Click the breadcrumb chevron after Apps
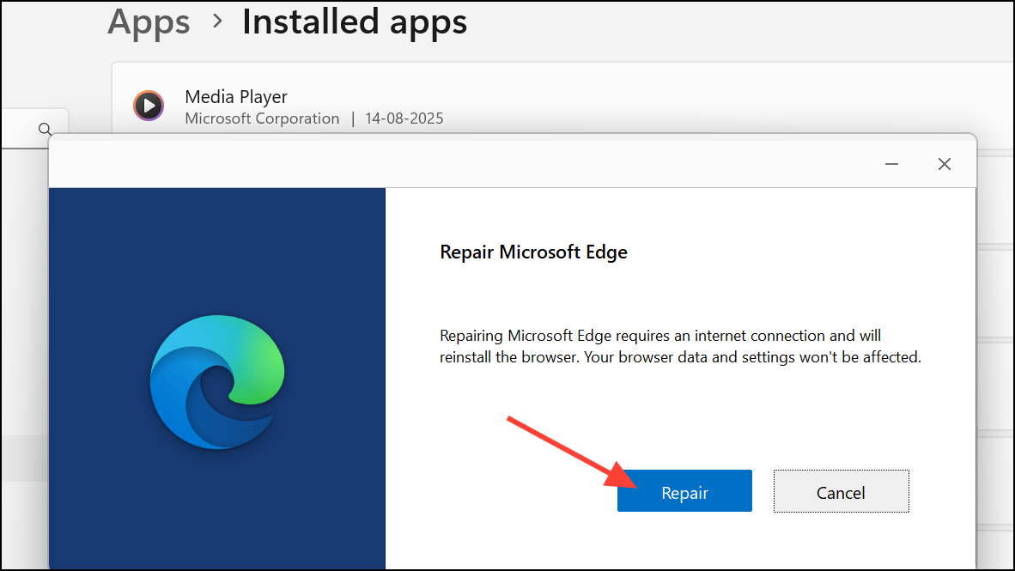The image size is (1015, 571). click(x=217, y=21)
